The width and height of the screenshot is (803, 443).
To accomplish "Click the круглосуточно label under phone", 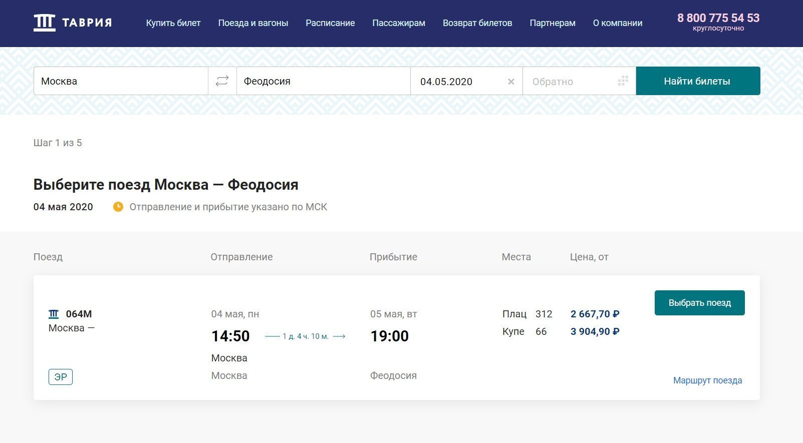I will [x=718, y=29].
